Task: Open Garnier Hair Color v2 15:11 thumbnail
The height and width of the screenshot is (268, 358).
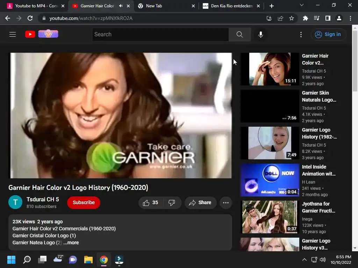Action: pos(270,69)
